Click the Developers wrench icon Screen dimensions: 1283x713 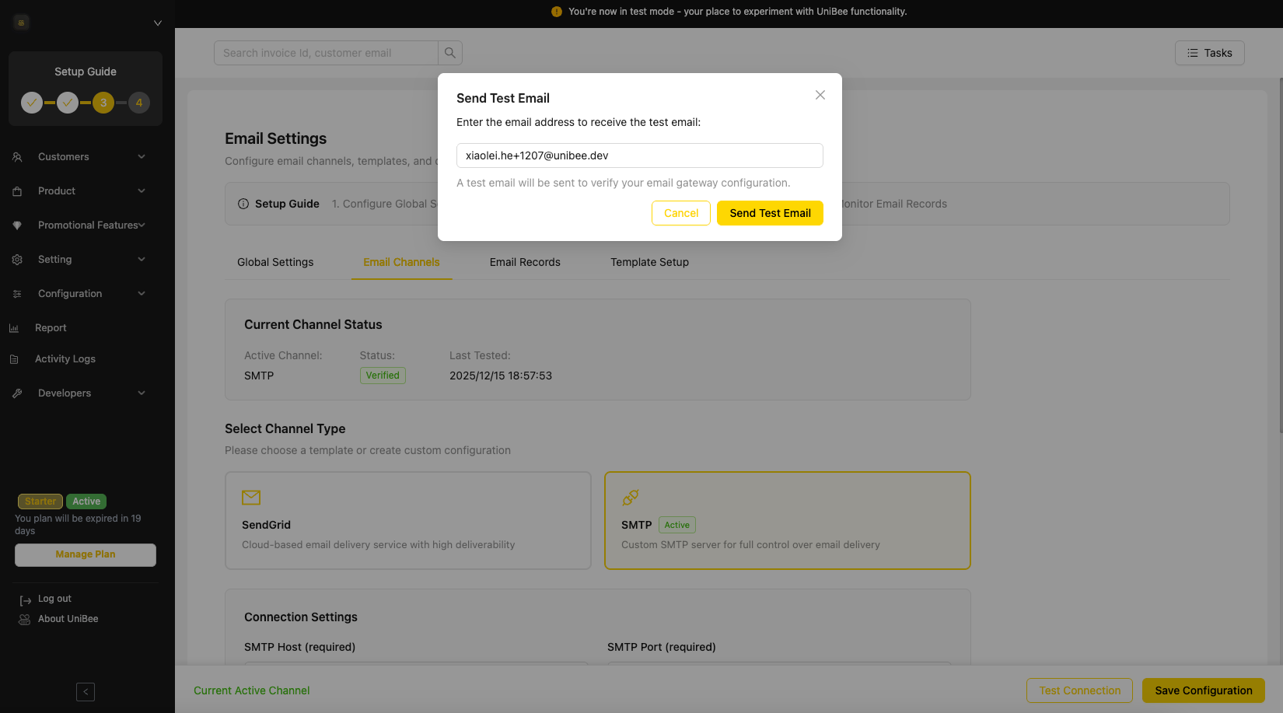click(x=17, y=393)
